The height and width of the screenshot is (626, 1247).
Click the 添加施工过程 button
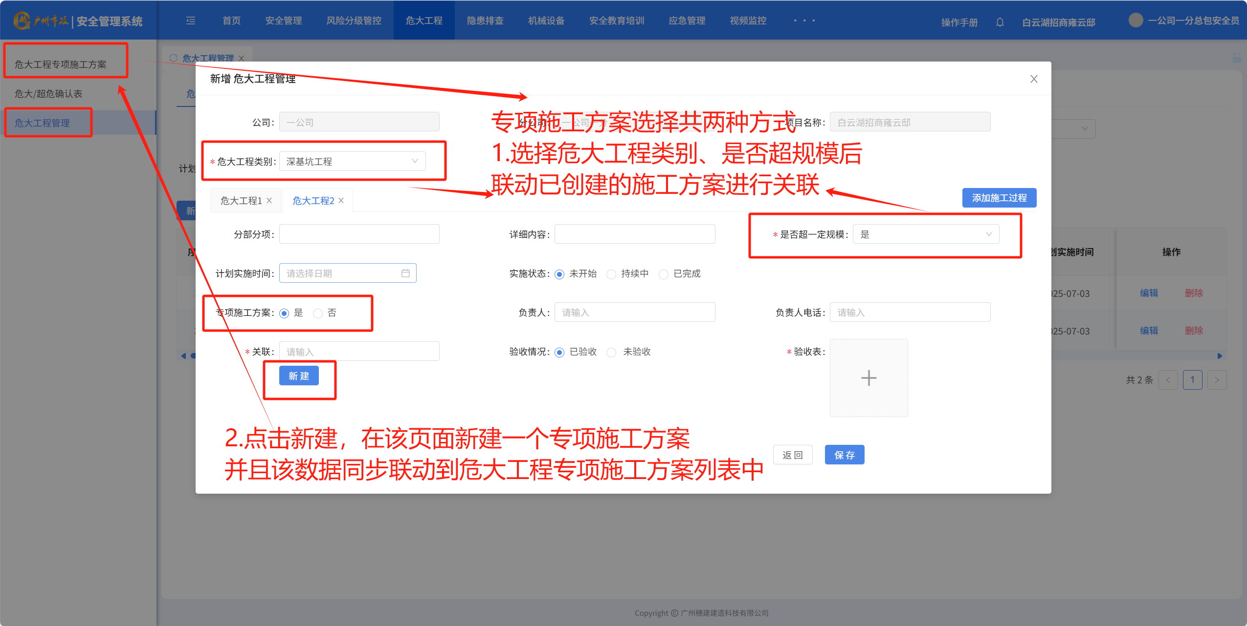[x=999, y=198]
